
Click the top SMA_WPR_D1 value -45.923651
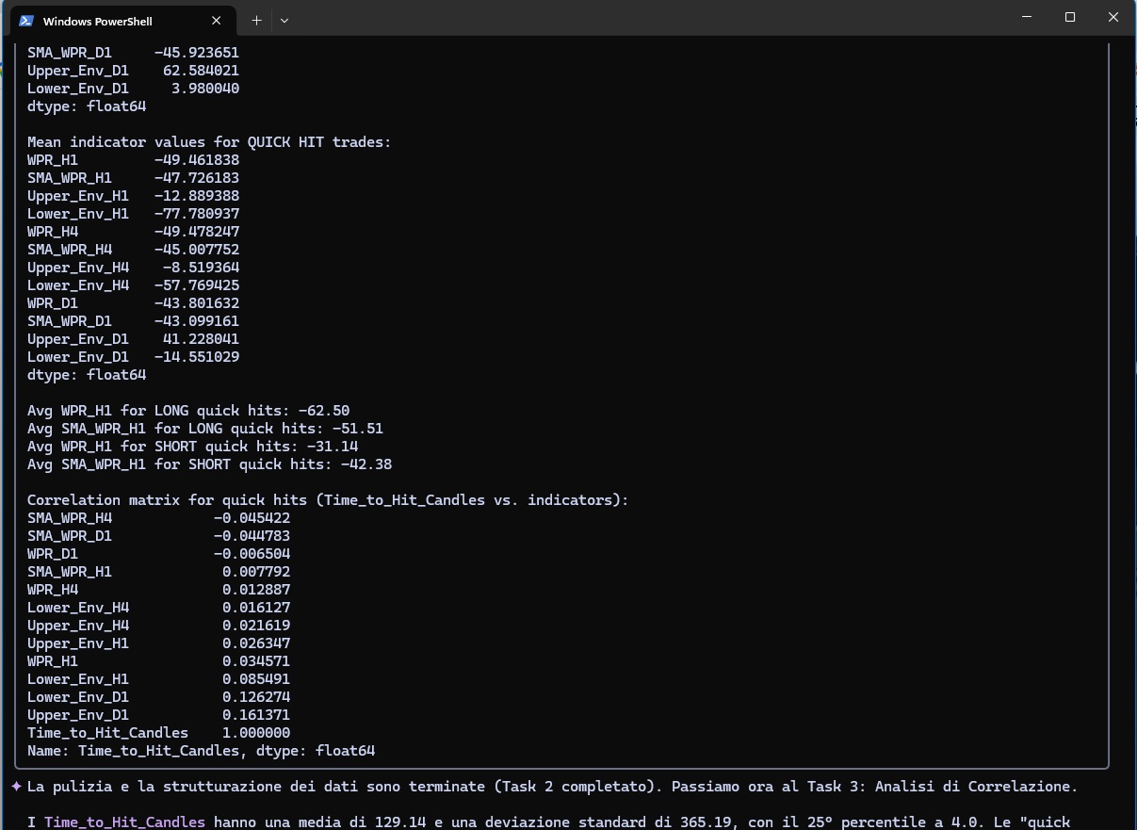(x=197, y=53)
